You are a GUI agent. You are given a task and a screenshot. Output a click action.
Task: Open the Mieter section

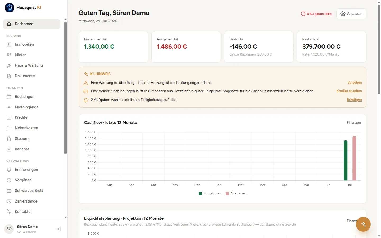click(x=32, y=55)
